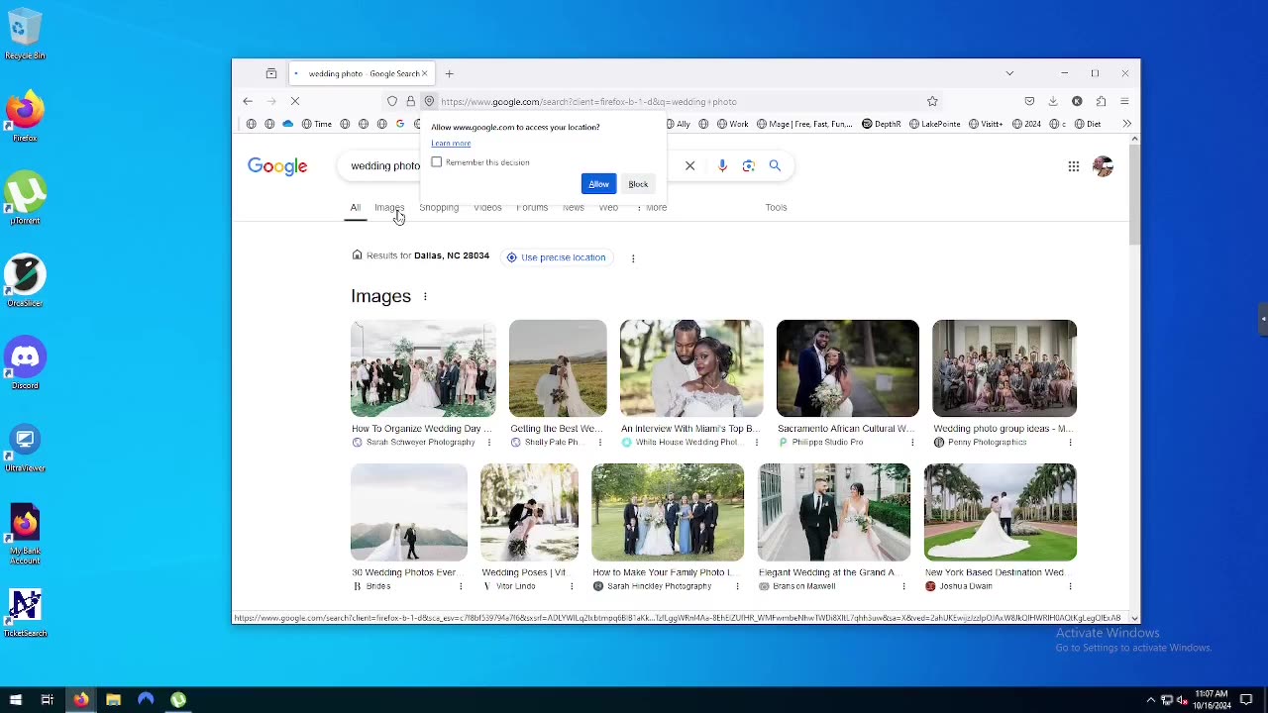Open the Wedding photo group ideas thumbnail

(x=1004, y=368)
